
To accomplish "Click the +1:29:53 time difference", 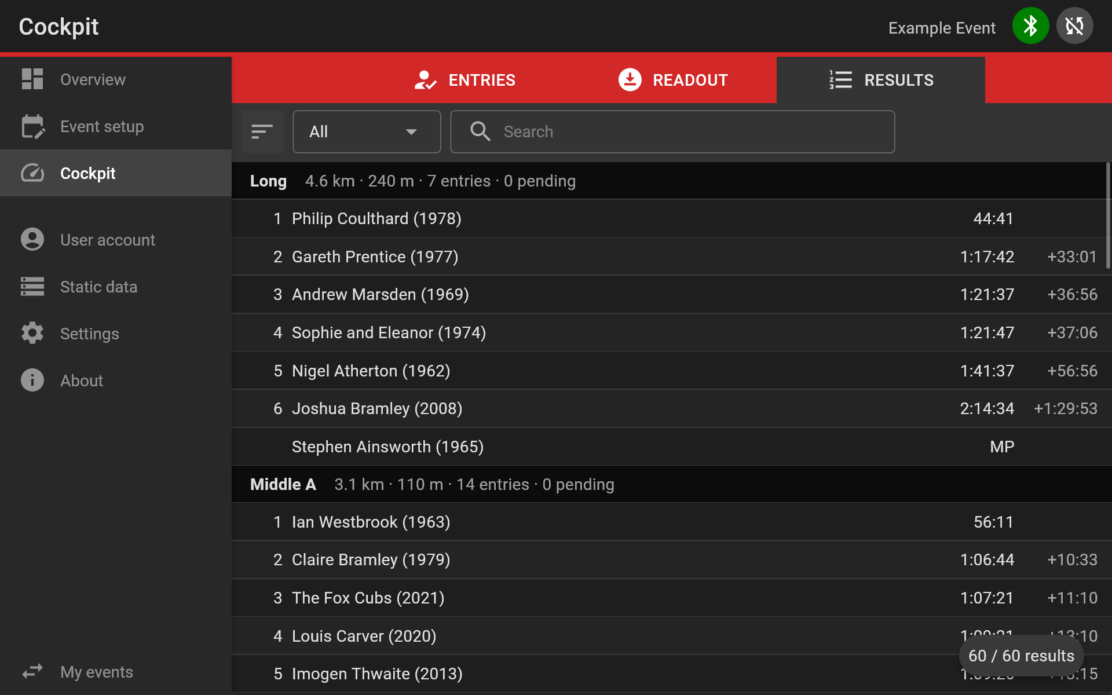I will 1066,408.
